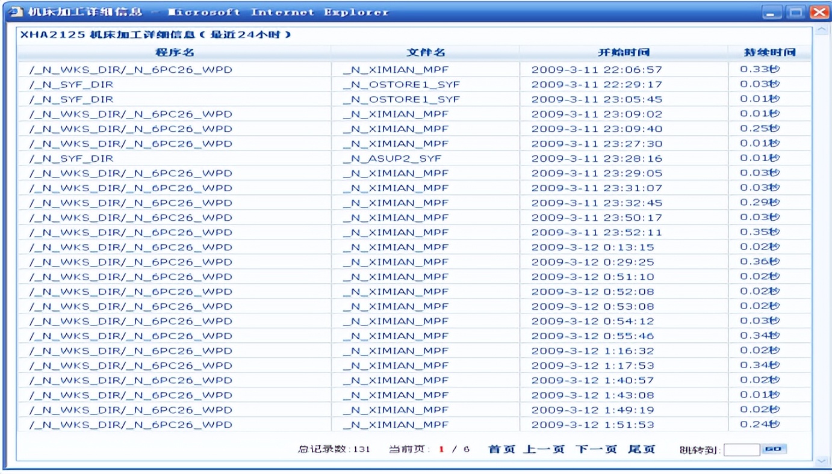Select start time 2009-3-11 23:29:05

[597, 173]
